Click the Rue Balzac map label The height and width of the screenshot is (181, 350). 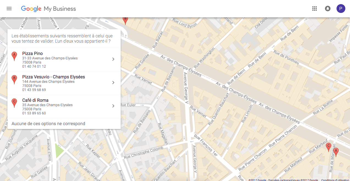point(158,40)
